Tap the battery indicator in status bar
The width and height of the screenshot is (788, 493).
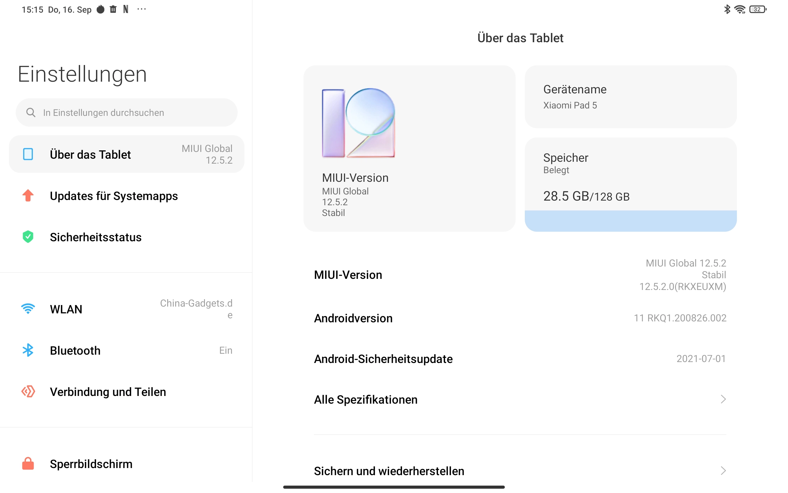[758, 10]
